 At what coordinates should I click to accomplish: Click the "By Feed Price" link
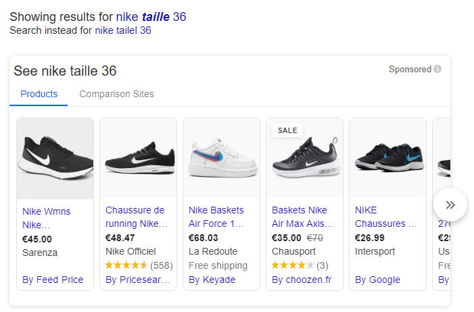tap(53, 280)
